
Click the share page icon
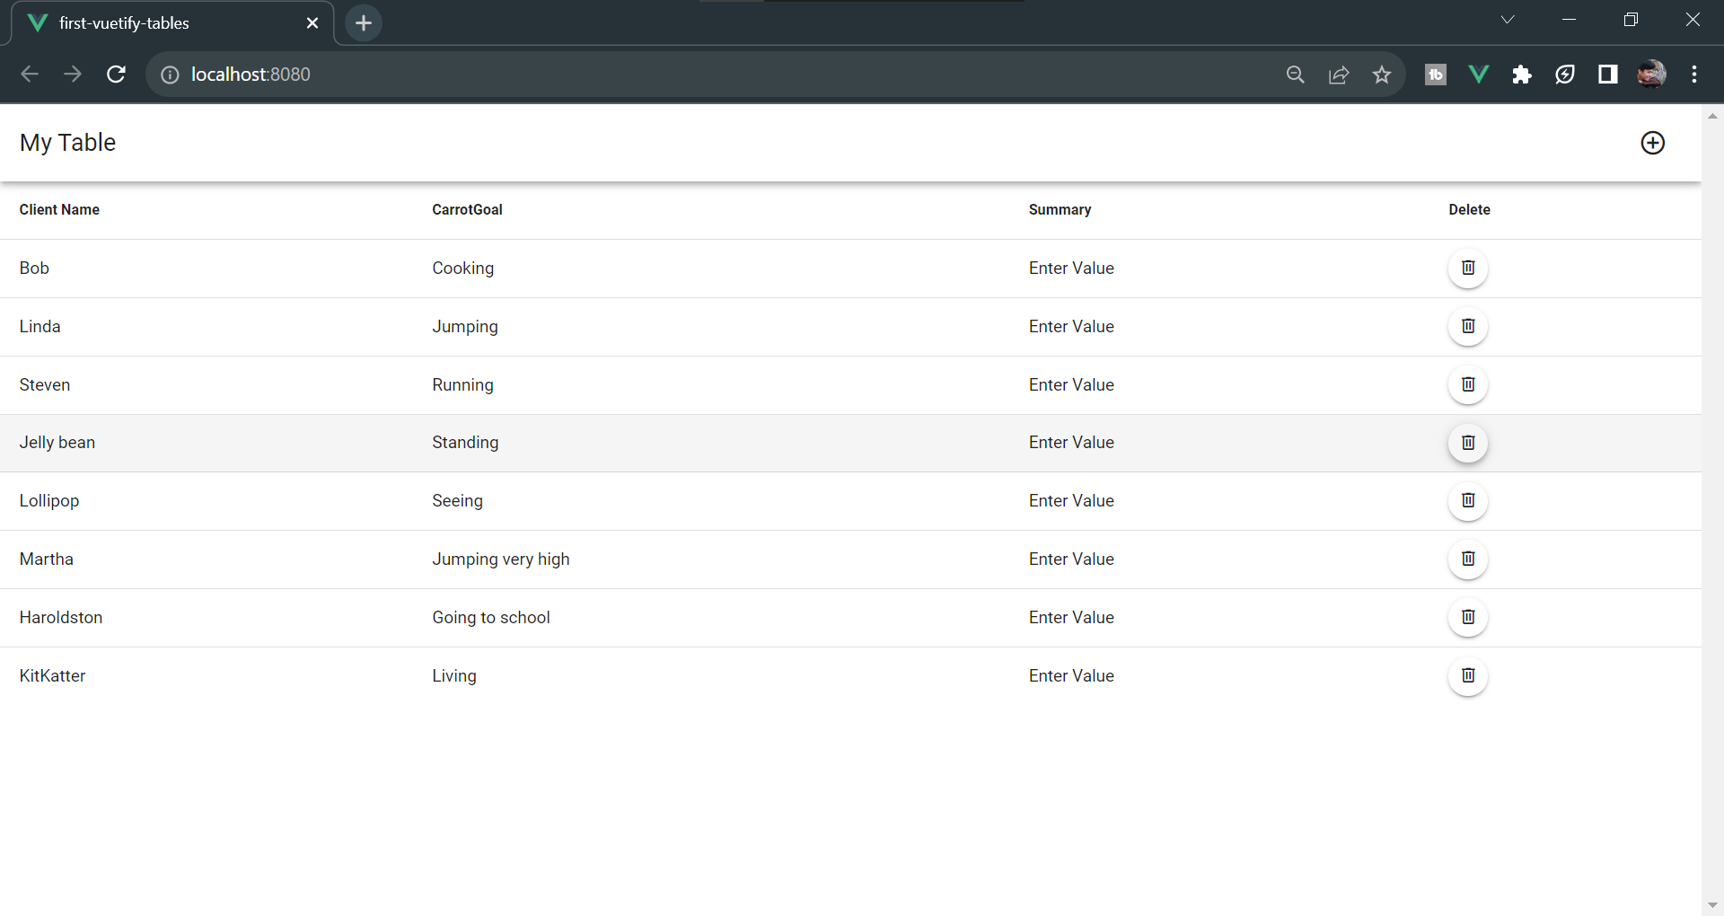[1339, 75]
